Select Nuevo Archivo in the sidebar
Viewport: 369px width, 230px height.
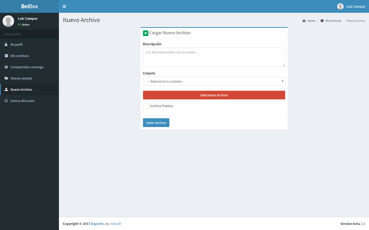pos(29,89)
